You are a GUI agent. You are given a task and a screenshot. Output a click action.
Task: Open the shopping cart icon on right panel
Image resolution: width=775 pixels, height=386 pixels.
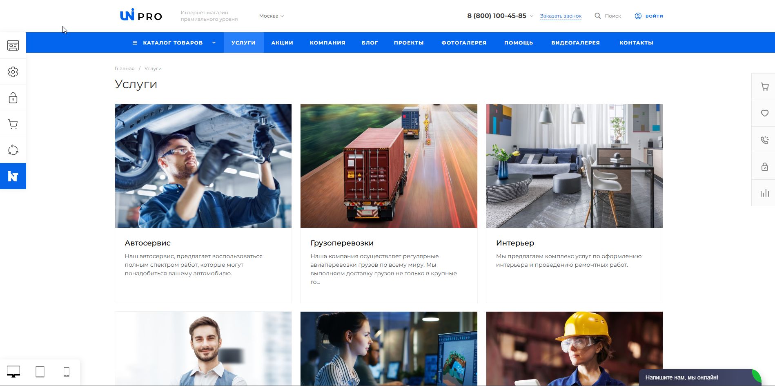[x=764, y=87]
